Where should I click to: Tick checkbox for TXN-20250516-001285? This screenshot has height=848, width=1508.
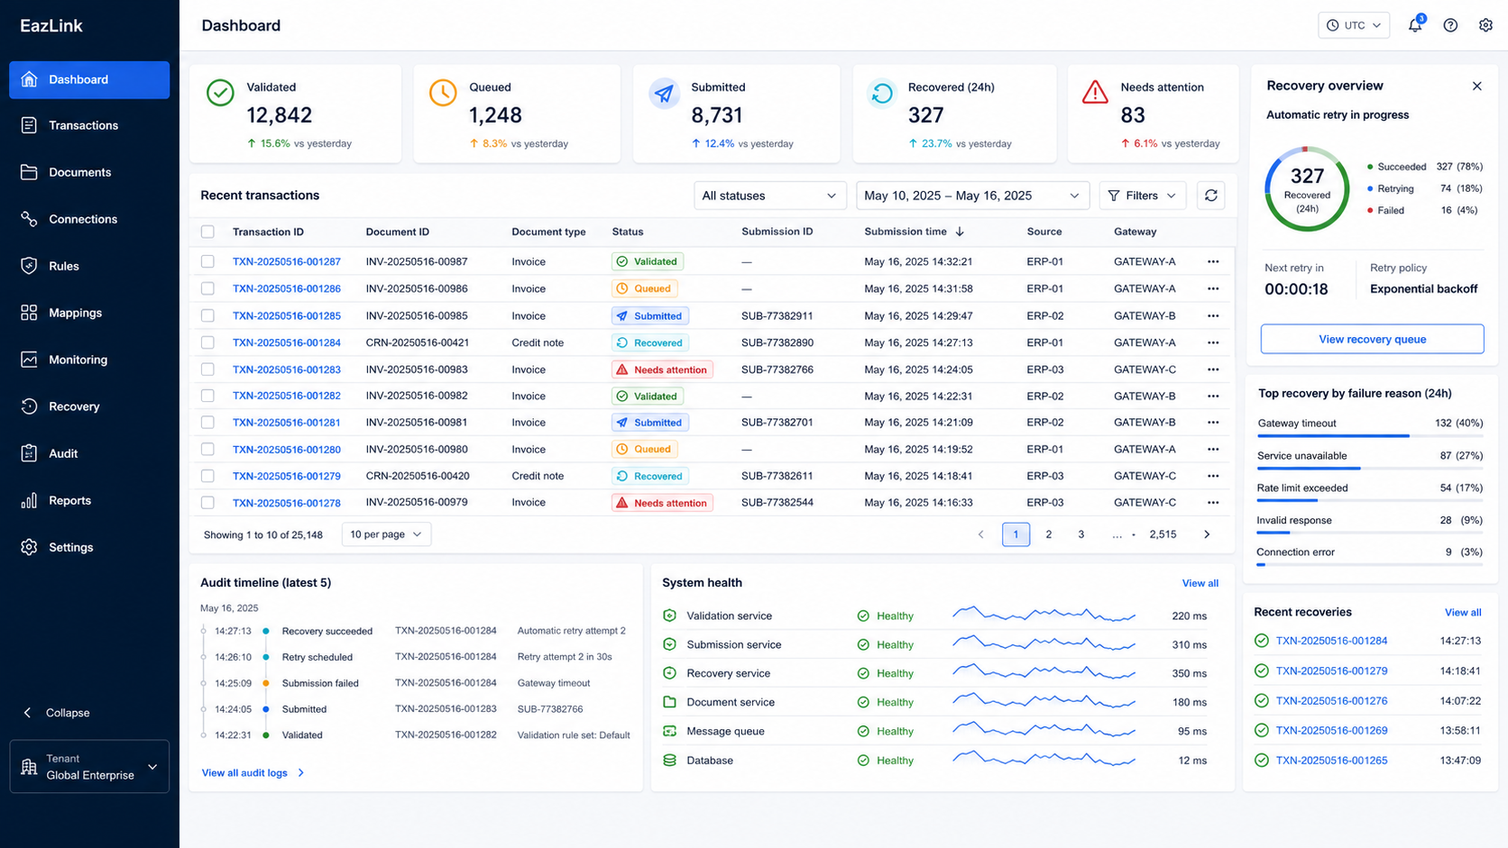207,315
